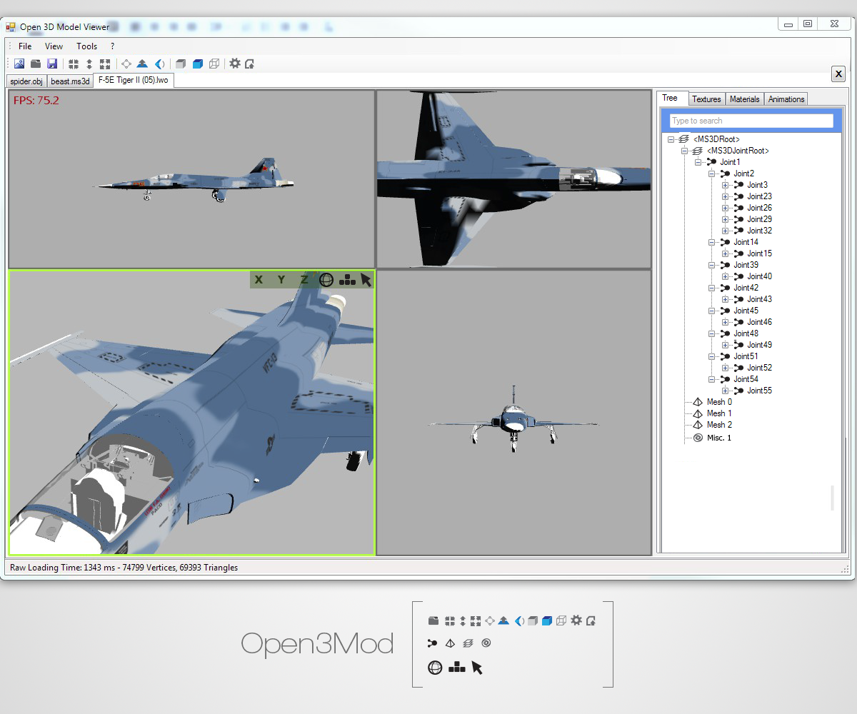The image size is (857, 714).
Task: Click the wireframe cube toolbar icon
Action: (214, 64)
